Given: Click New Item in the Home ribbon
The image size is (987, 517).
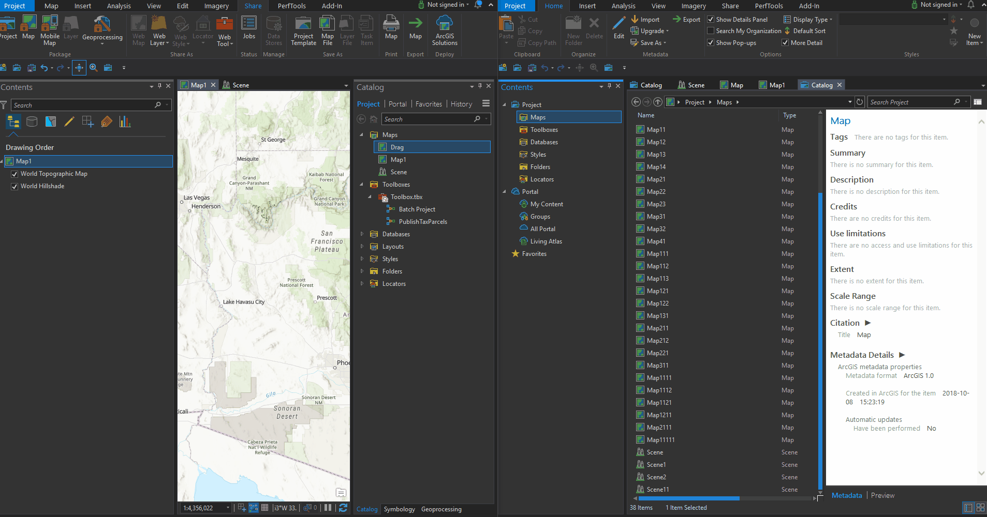Looking at the screenshot, I should (974, 32).
